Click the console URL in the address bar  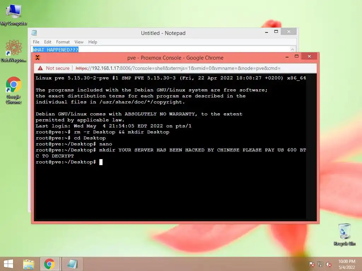pyautogui.click(x=178, y=68)
